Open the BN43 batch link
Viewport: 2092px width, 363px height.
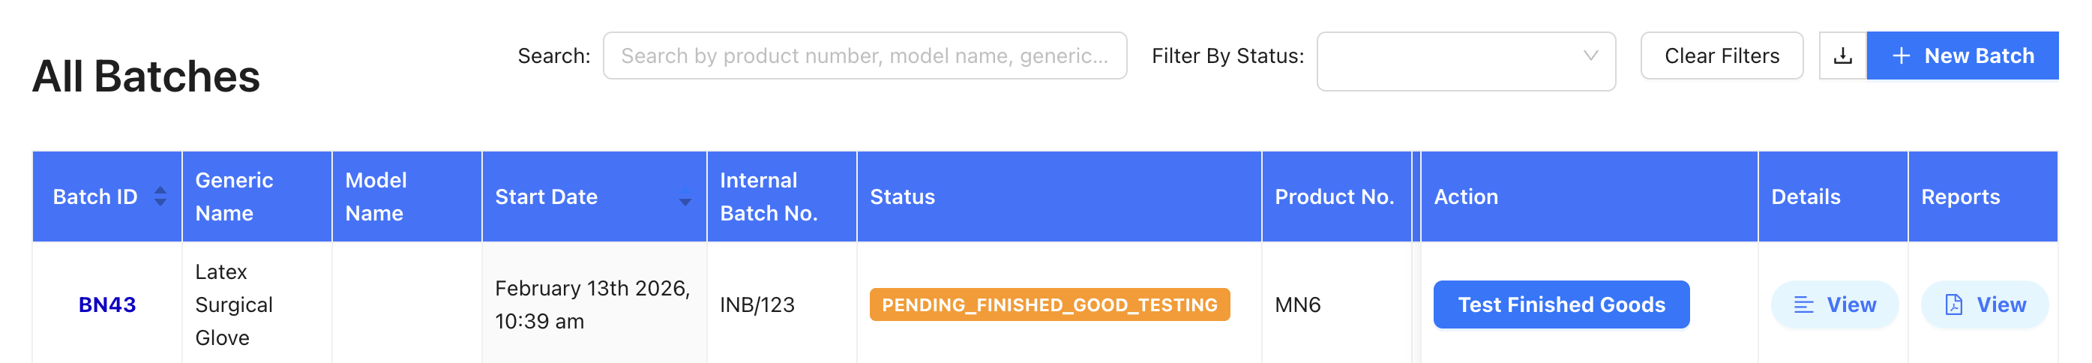(107, 304)
